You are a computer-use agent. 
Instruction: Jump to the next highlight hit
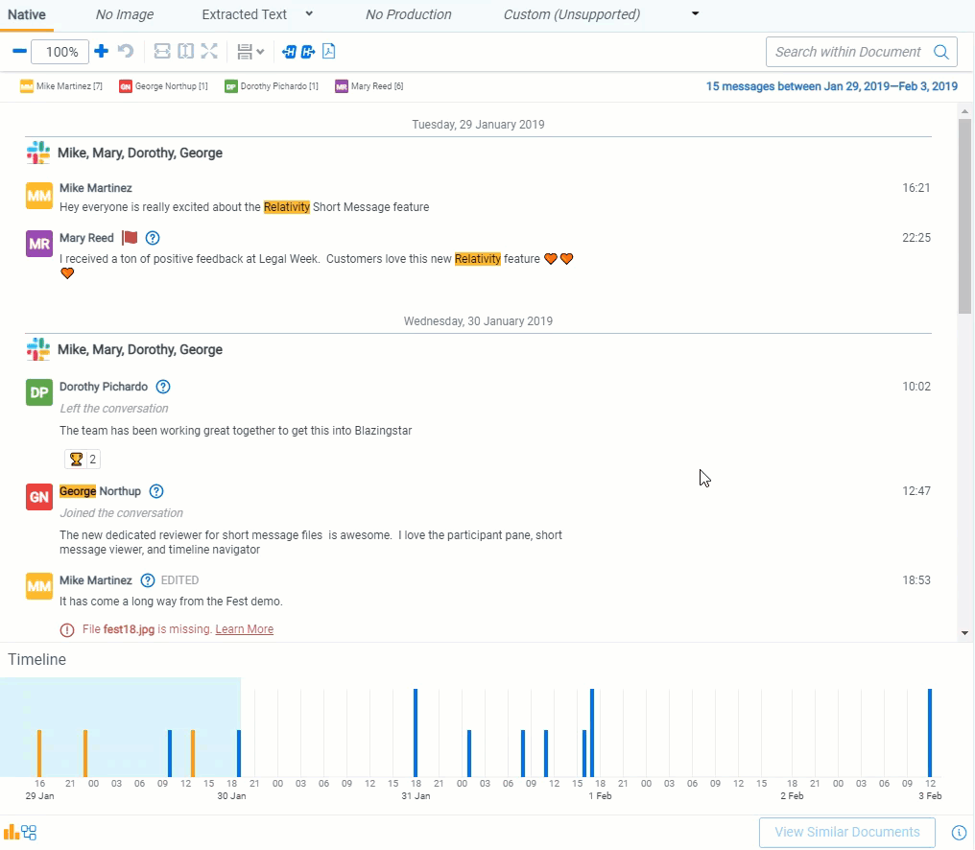tap(307, 52)
